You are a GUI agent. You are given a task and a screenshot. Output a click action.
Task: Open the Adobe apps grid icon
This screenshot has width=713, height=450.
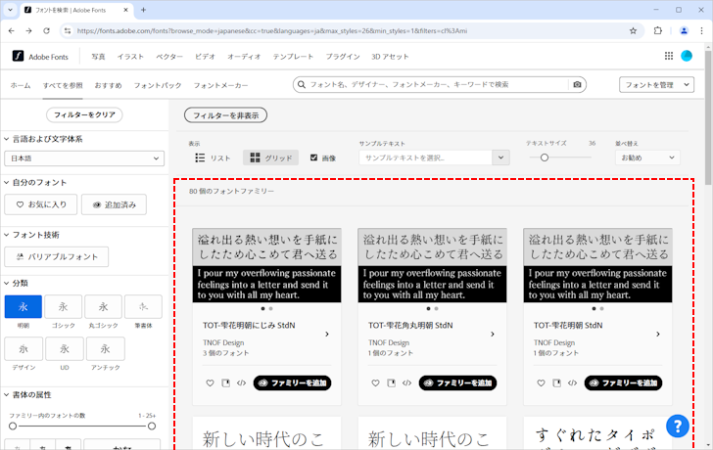668,56
